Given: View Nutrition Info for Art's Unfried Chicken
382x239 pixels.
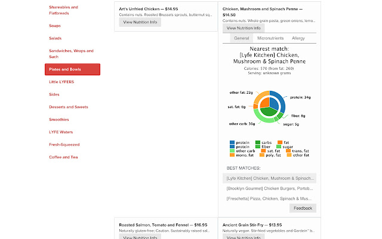Looking at the screenshot, I should click(x=140, y=22).
